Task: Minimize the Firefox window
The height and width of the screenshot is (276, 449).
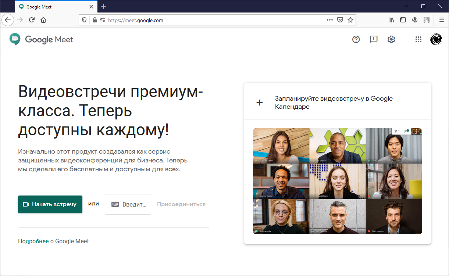Action: (x=406, y=6)
